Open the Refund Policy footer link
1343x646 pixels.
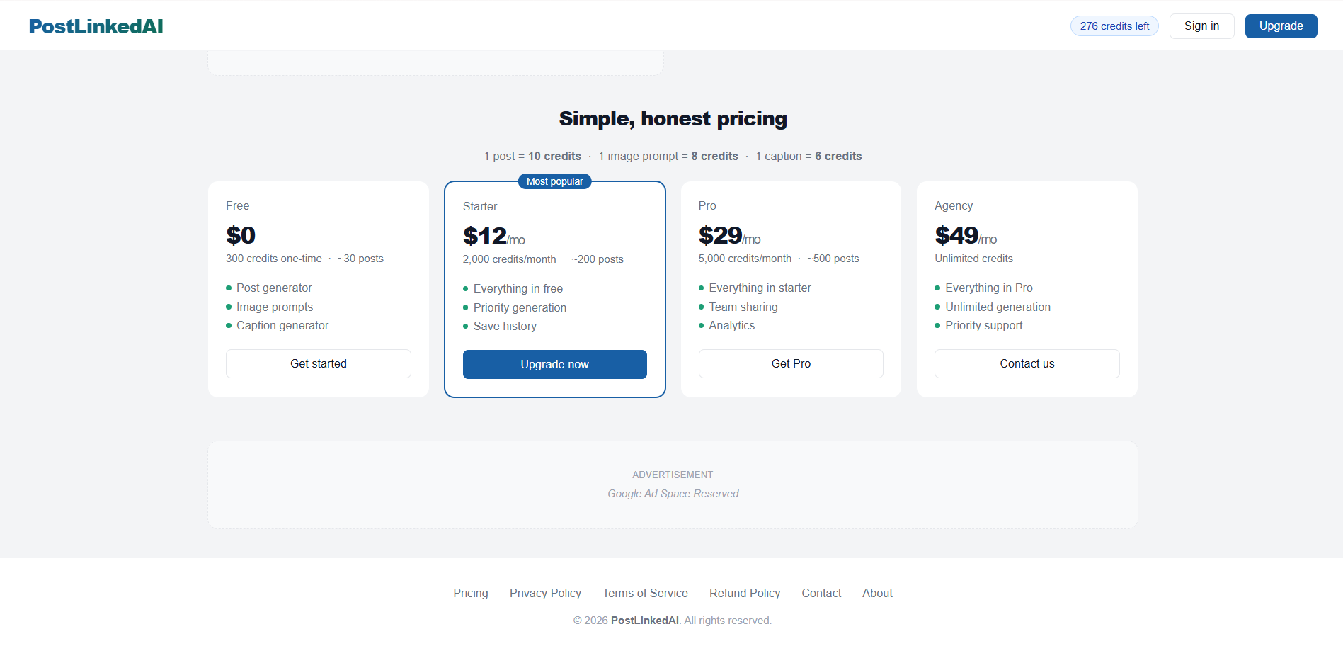[x=745, y=593]
